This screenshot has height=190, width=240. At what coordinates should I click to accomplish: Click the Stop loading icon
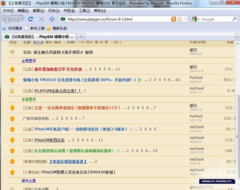[x=41, y=19]
